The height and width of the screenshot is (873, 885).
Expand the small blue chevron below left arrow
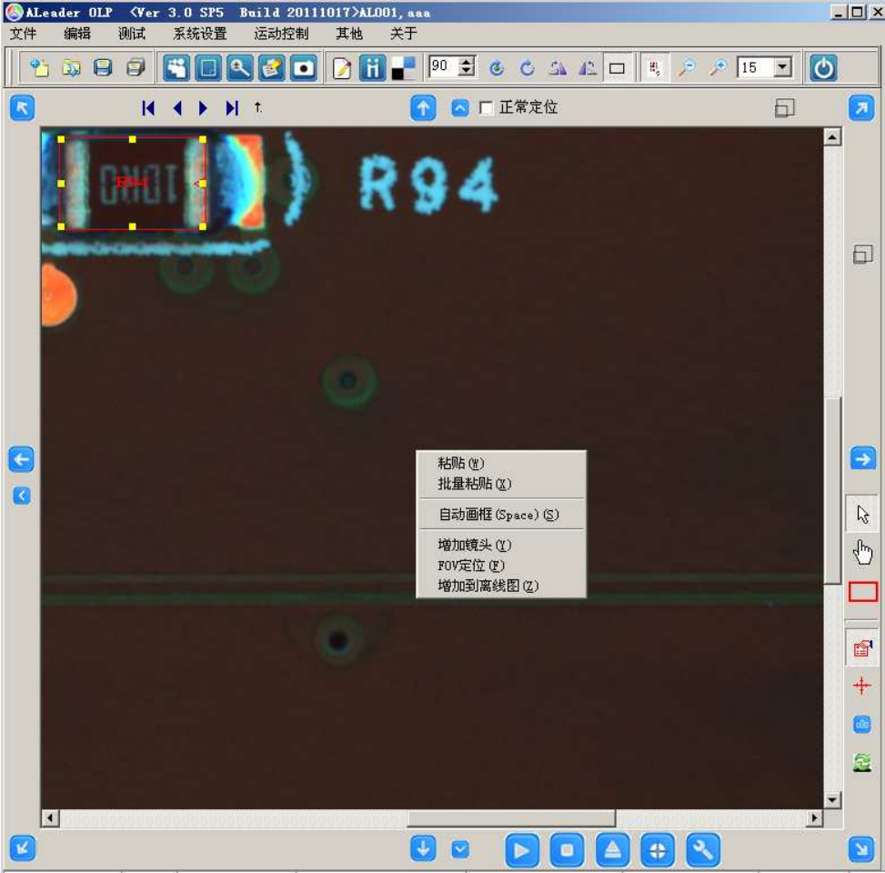point(22,496)
